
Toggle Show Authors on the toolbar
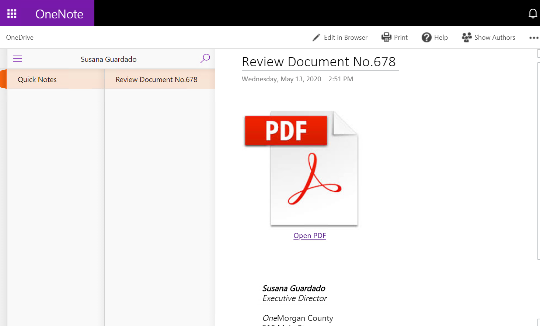pyautogui.click(x=488, y=38)
